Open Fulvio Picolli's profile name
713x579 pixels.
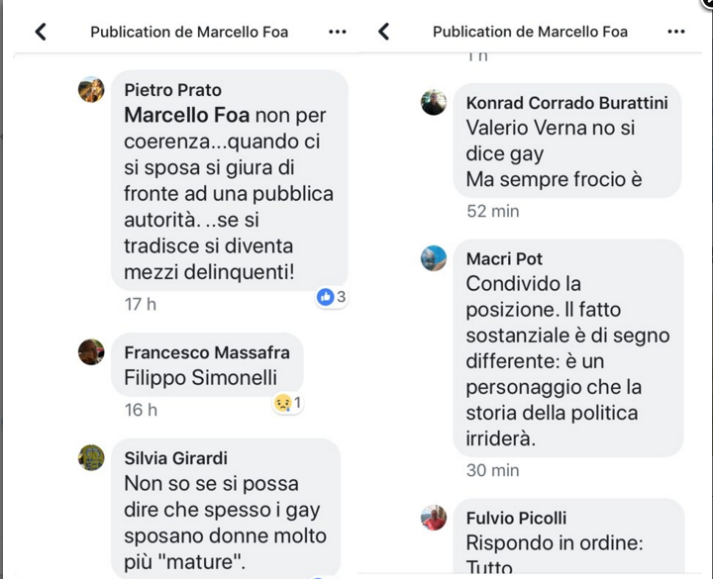coord(517,518)
